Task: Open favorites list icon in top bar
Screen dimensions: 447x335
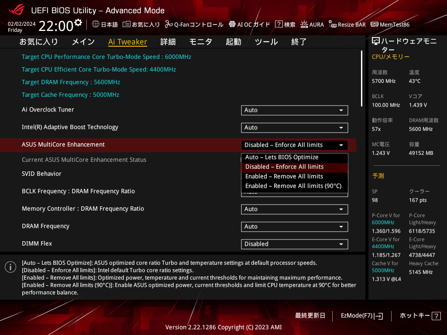Action: coord(126,24)
